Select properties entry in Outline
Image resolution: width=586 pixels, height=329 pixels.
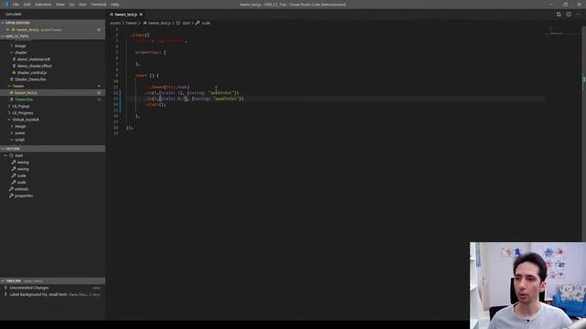[x=24, y=196]
